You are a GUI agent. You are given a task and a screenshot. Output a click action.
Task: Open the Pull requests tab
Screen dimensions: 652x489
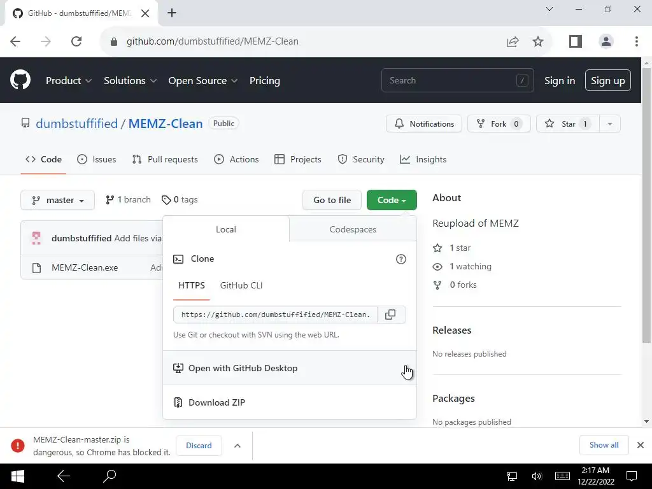pyautogui.click(x=165, y=160)
